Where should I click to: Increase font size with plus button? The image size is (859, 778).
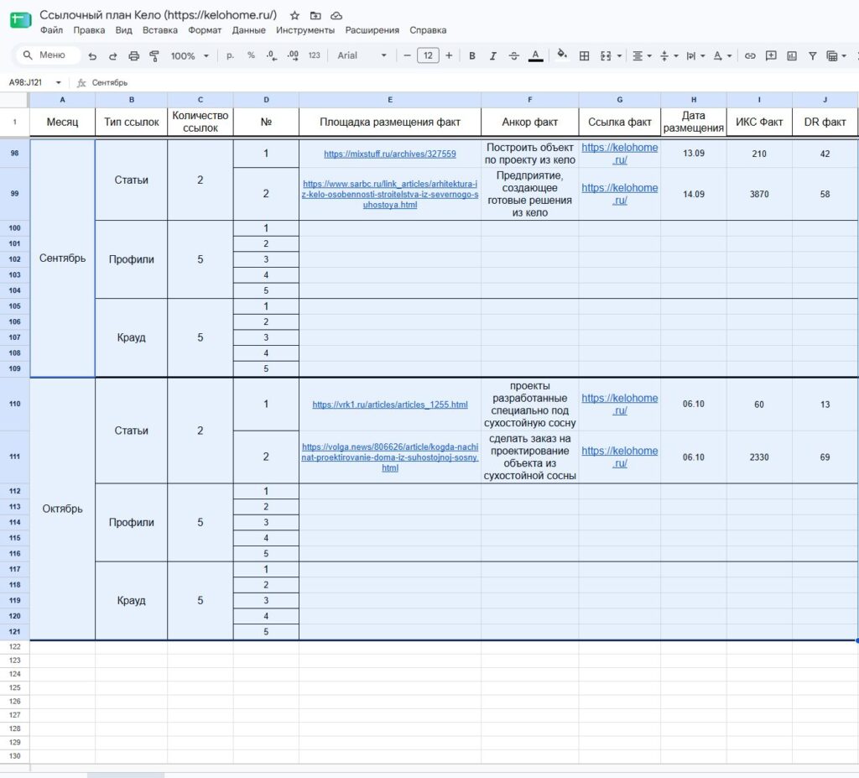(x=449, y=55)
